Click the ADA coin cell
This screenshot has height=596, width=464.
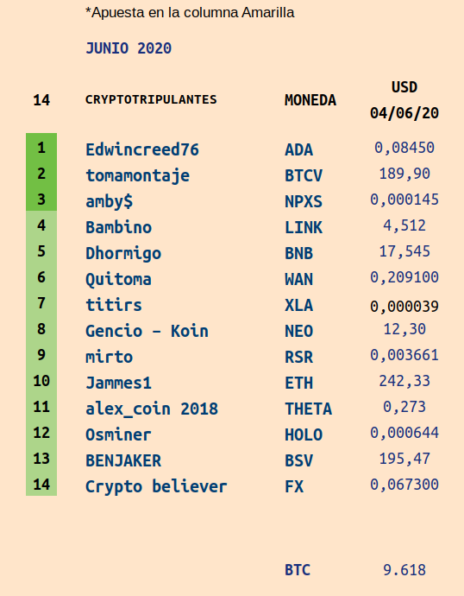tap(298, 149)
